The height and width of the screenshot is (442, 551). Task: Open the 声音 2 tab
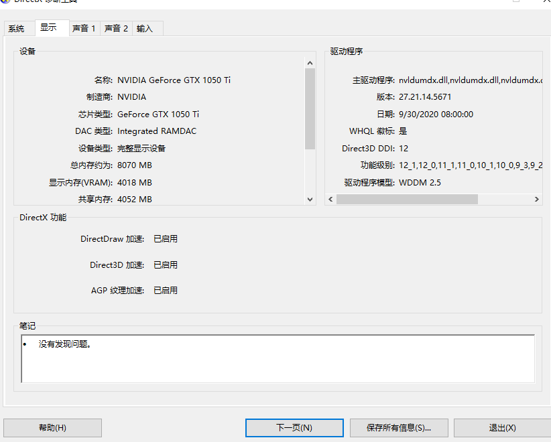pyautogui.click(x=117, y=28)
